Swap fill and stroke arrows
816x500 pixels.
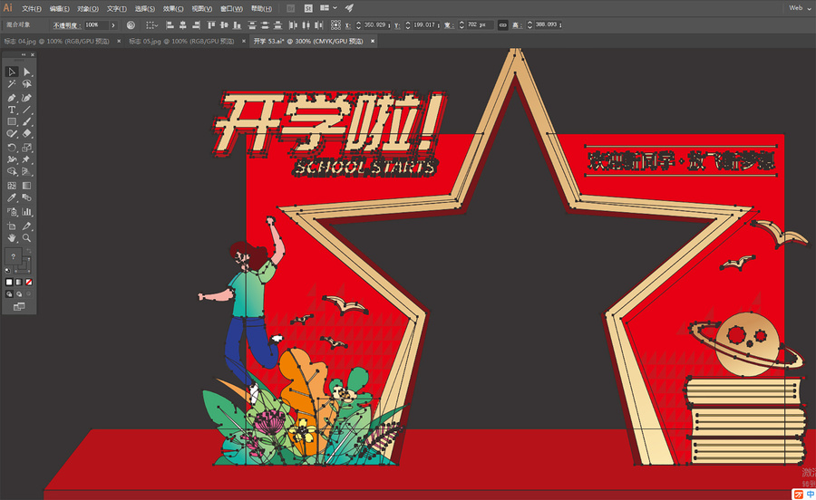(x=29, y=251)
